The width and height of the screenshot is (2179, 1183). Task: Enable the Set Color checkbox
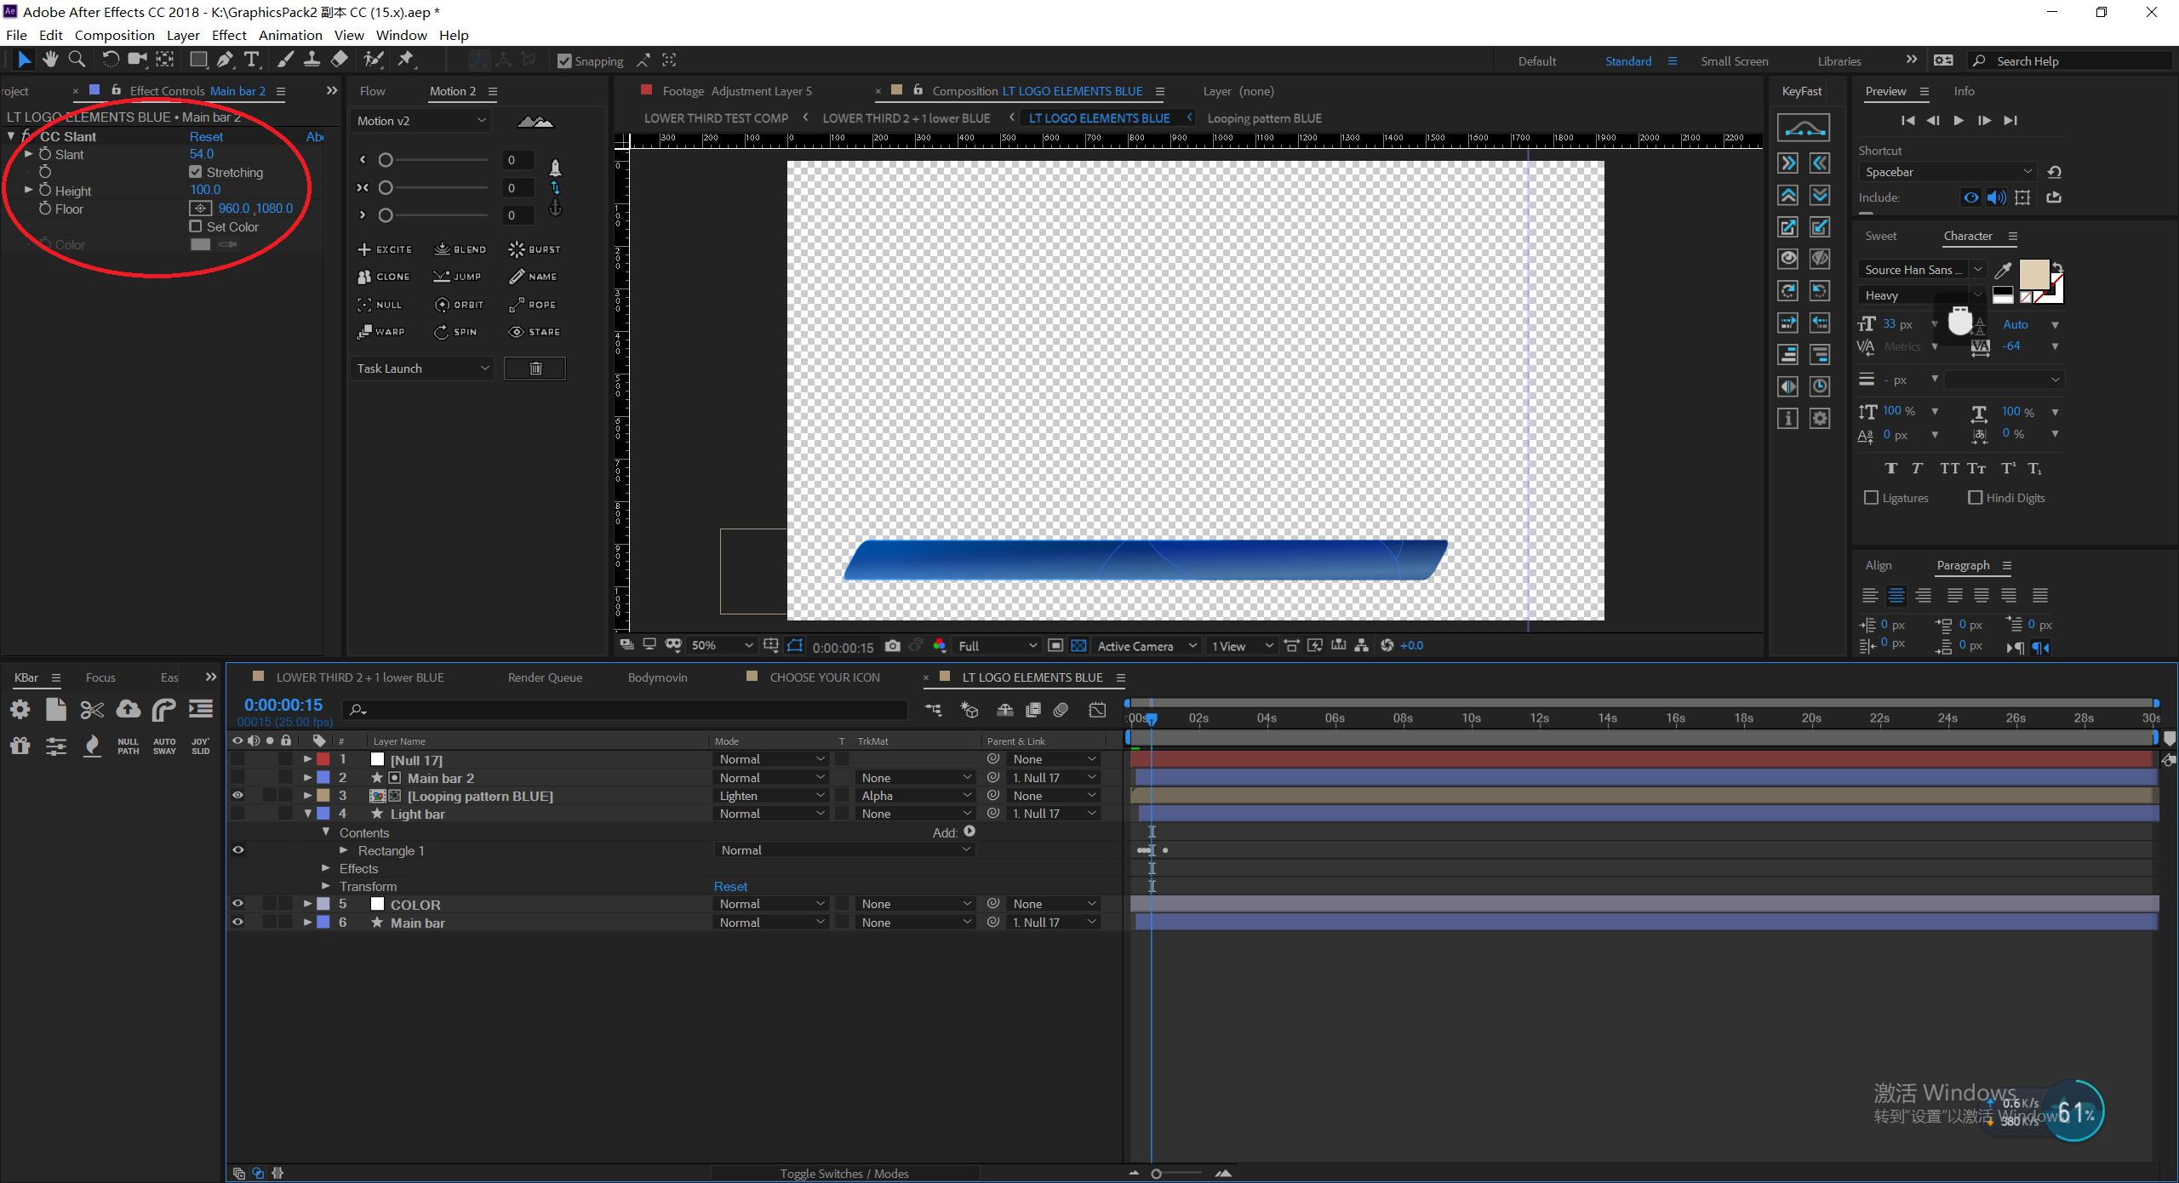point(196,226)
